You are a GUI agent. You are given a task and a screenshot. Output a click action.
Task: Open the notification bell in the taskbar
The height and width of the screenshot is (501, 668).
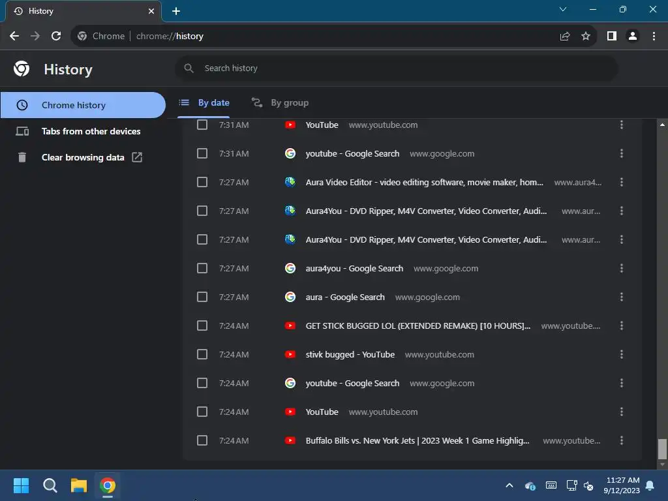coord(650,485)
